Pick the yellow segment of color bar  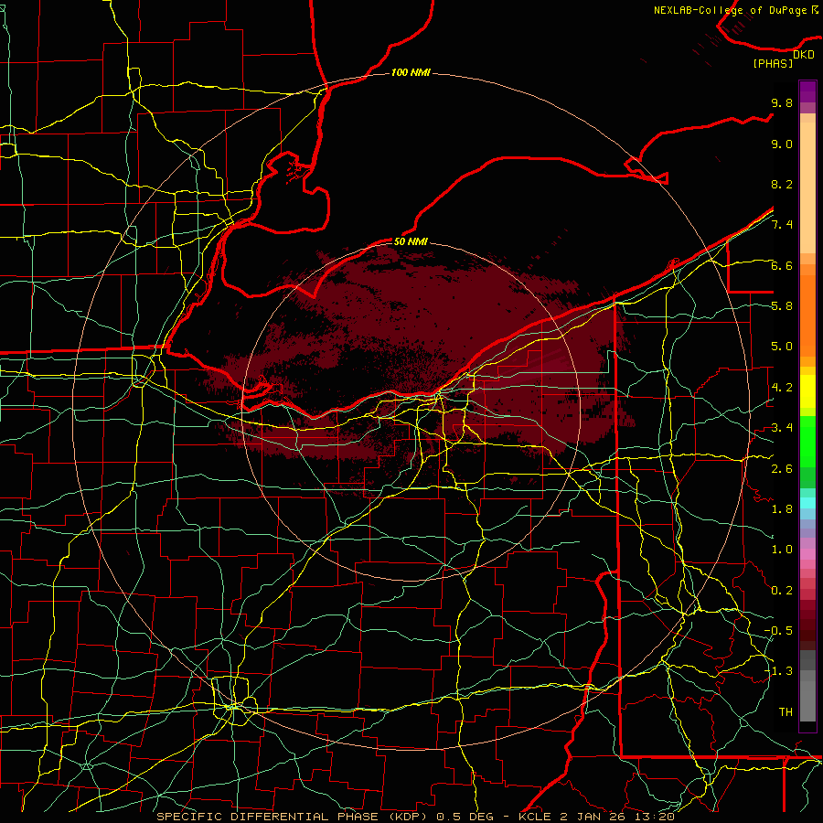coord(807,391)
